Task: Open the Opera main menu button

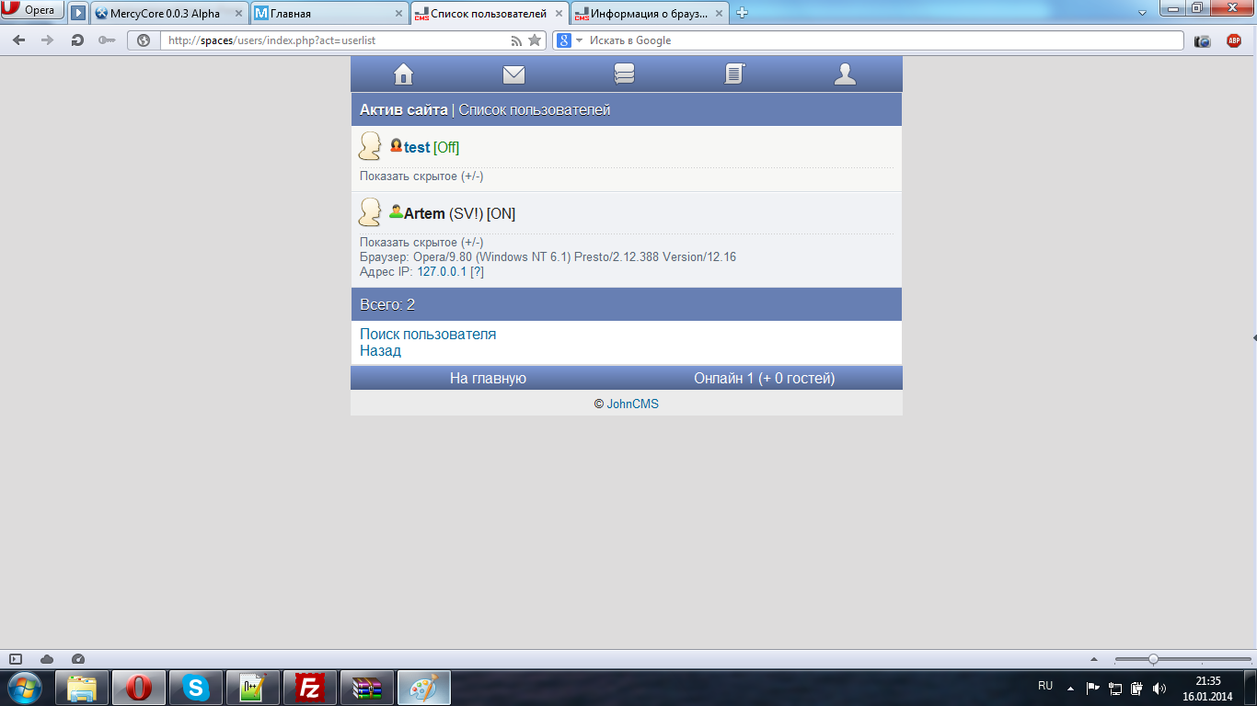Action: click(x=32, y=11)
